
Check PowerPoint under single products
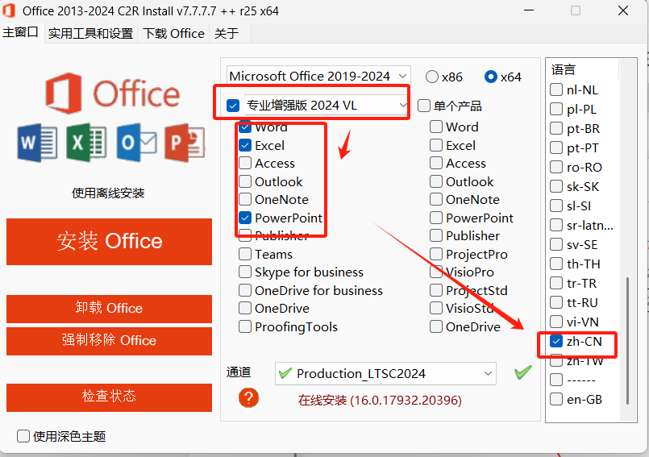[436, 218]
